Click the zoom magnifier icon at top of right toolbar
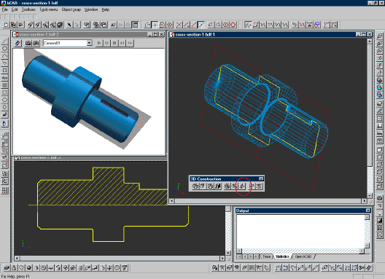The height and width of the screenshot is (279, 385). pyautogui.click(x=379, y=36)
